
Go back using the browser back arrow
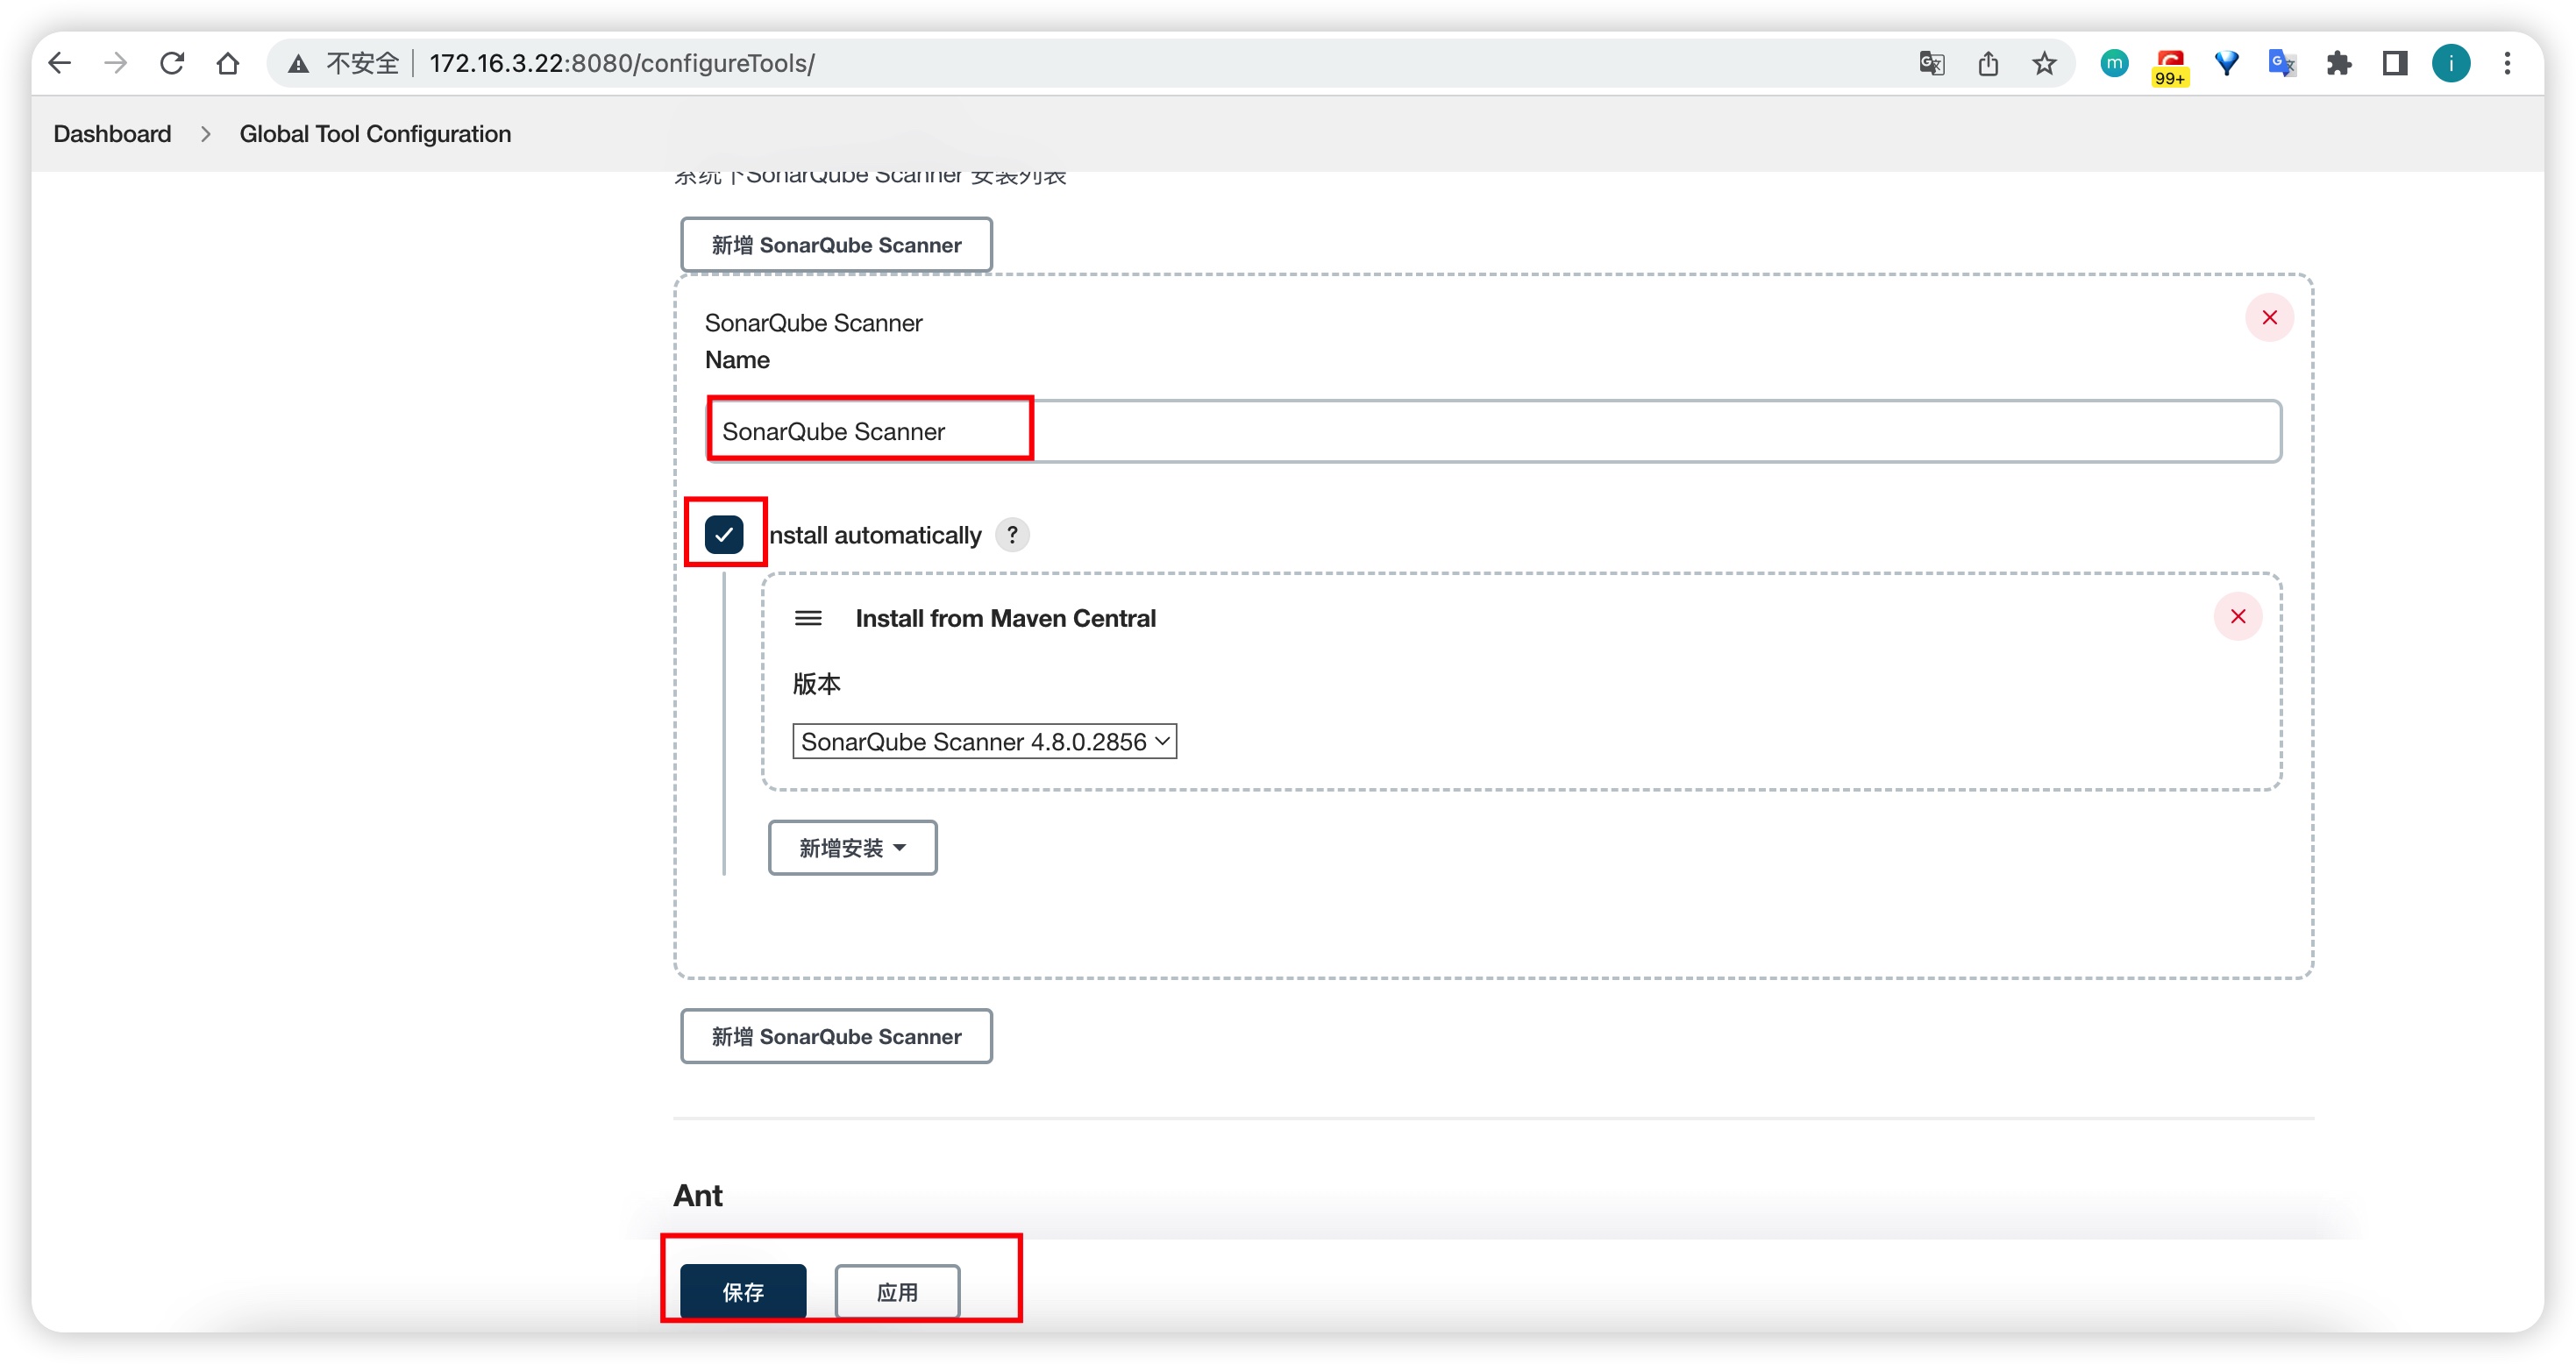(60, 63)
